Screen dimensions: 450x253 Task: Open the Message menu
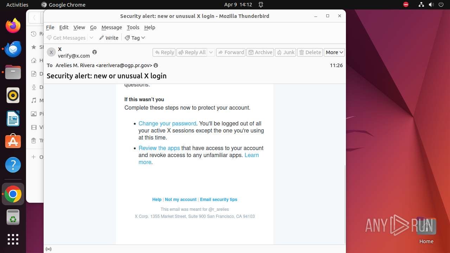tap(111, 27)
